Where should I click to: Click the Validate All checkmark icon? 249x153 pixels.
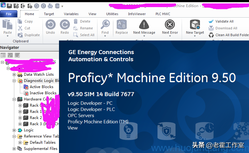coord(211,22)
